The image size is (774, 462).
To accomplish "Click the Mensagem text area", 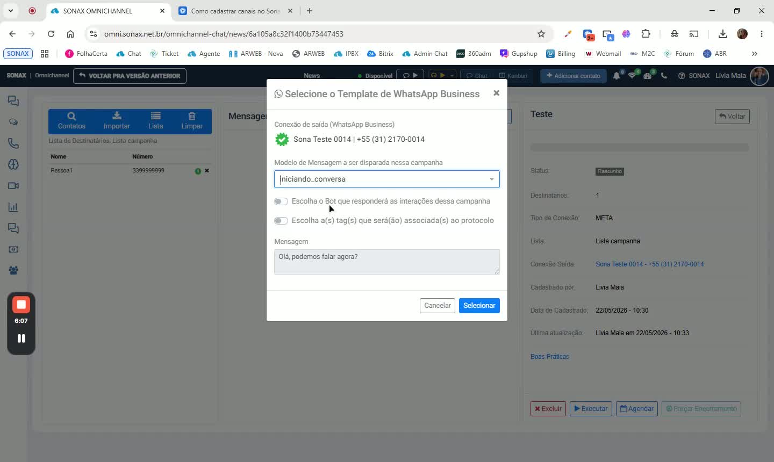I will [x=386, y=262].
